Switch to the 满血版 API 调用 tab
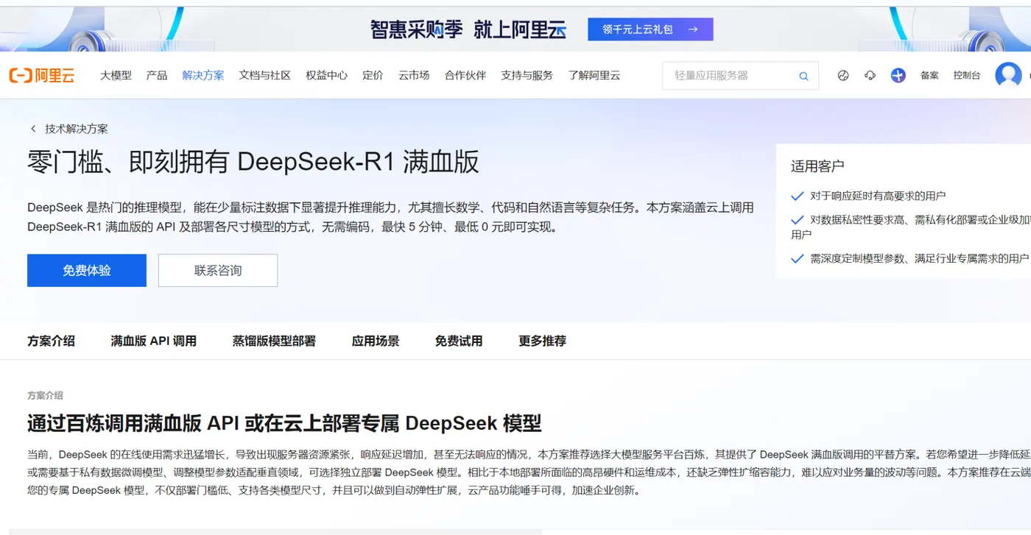The width and height of the screenshot is (1031, 535). pyautogui.click(x=153, y=341)
